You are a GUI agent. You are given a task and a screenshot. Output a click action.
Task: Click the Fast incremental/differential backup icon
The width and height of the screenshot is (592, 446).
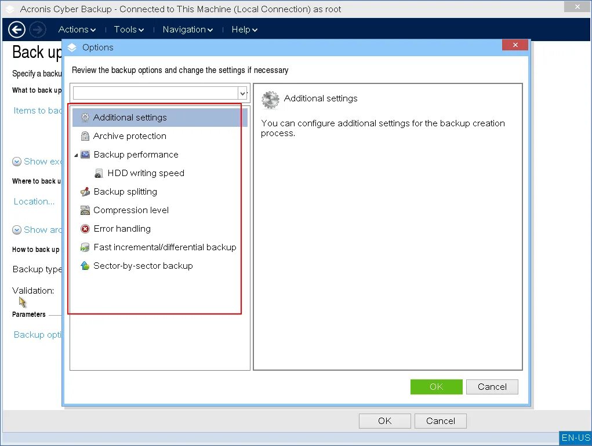click(85, 247)
